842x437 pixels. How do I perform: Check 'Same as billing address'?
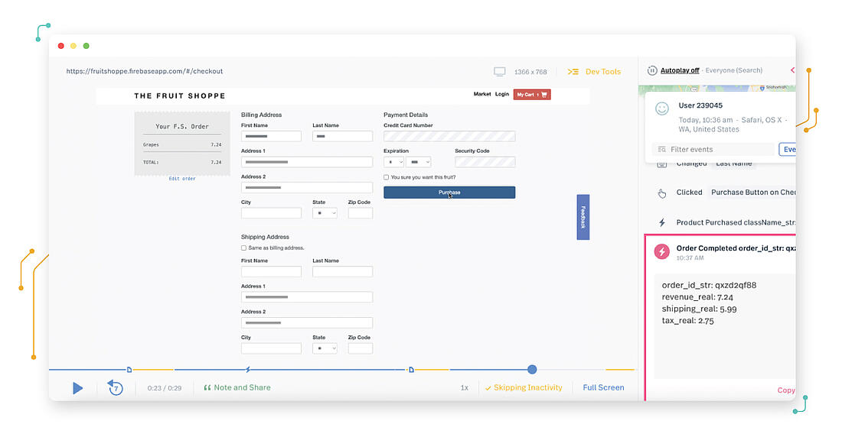[x=243, y=248]
